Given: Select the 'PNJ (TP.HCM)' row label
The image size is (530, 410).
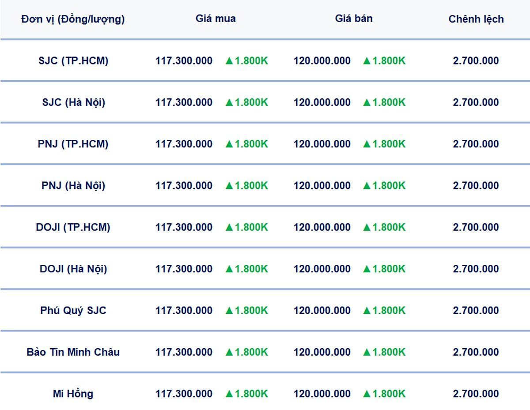Looking at the screenshot, I should [x=73, y=144].
